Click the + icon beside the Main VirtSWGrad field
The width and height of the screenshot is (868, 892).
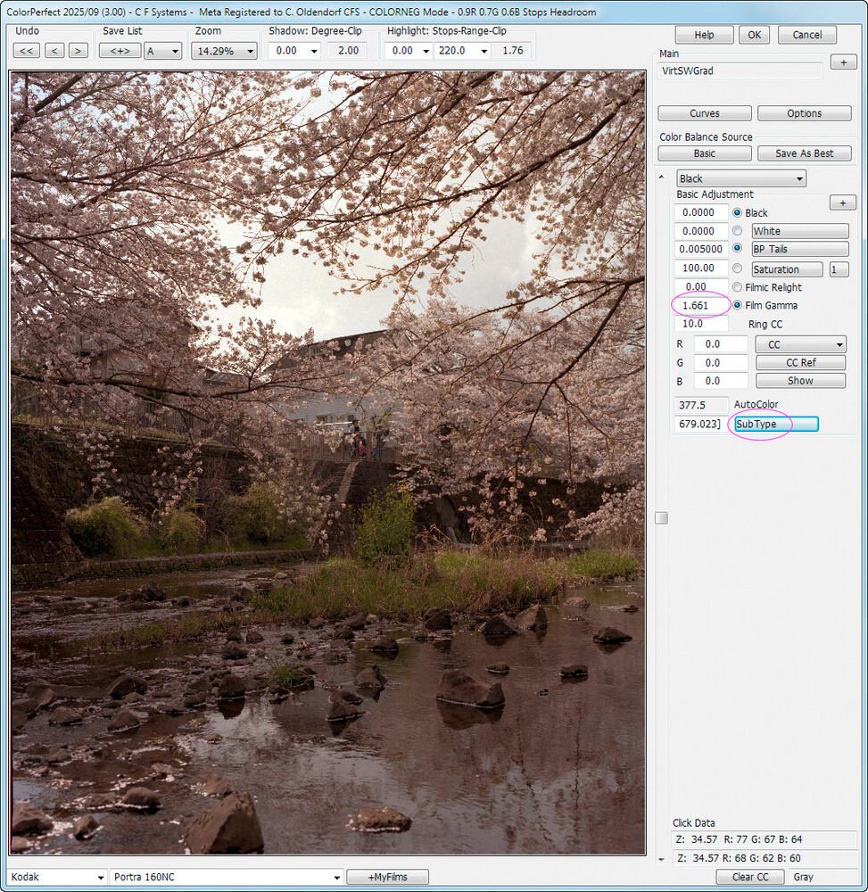point(843,62)
